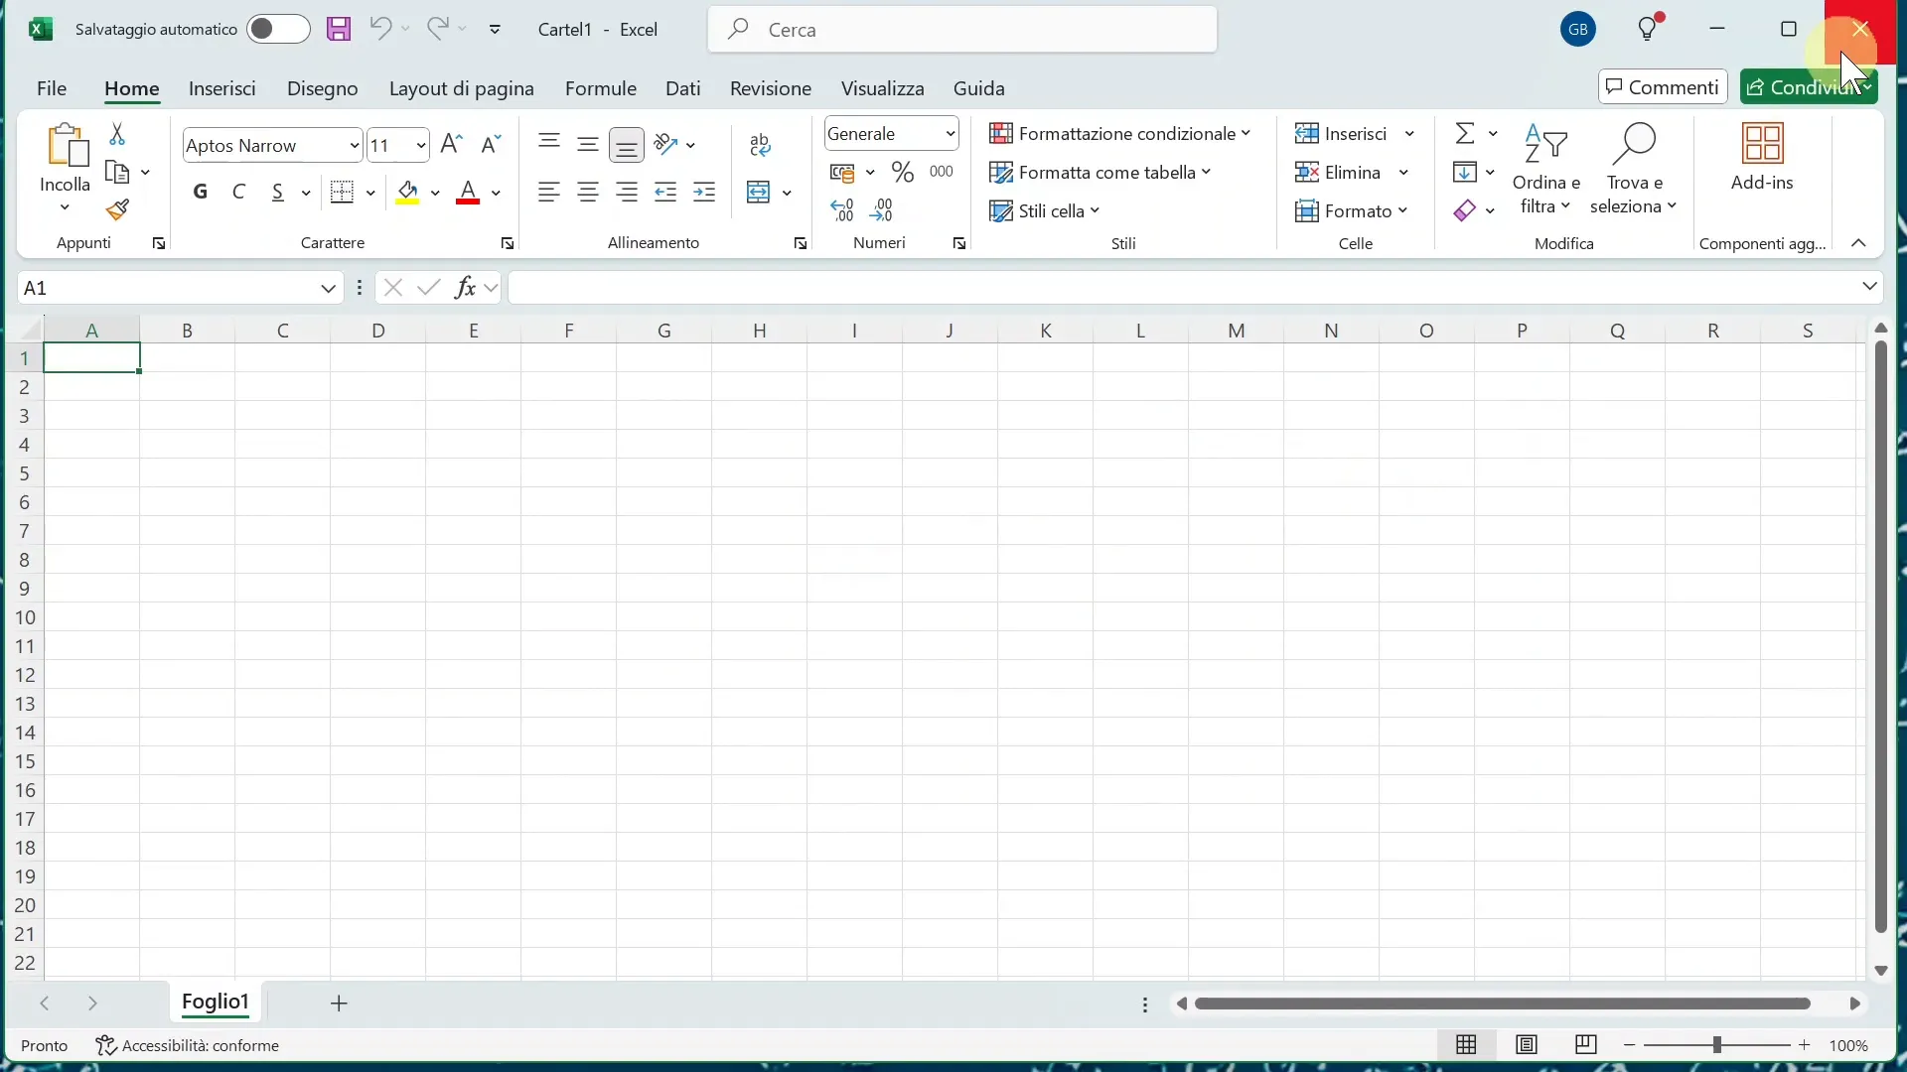Screen dimensions: 1907x1072
Task: Click the Undo arrow icon
Action: click(x=380, y=29)
